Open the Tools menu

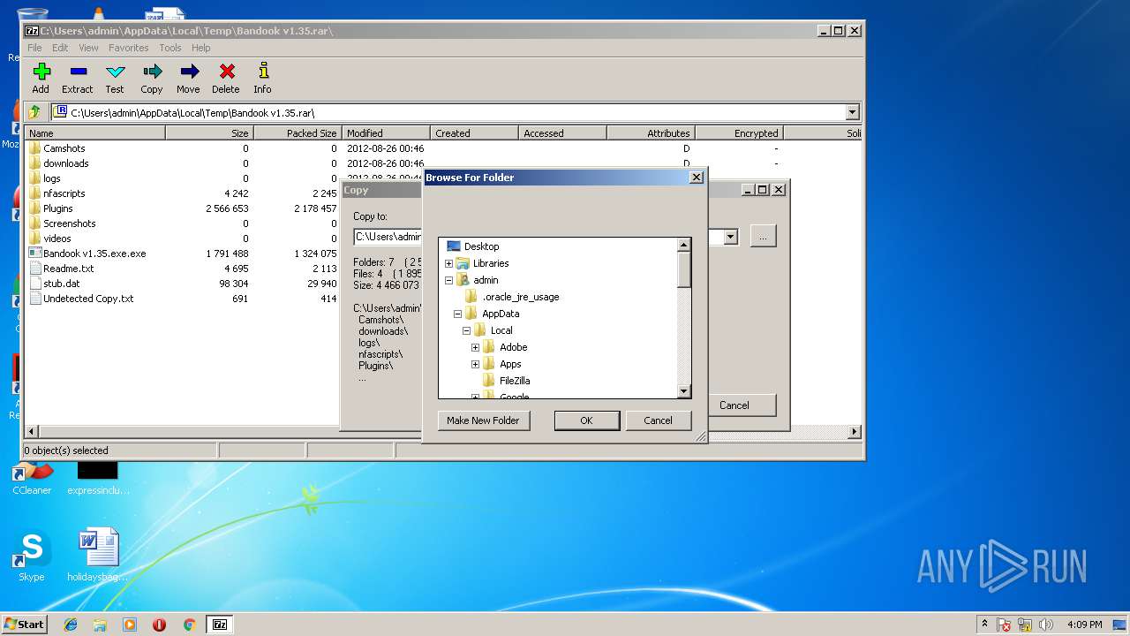tap(170, 48)
